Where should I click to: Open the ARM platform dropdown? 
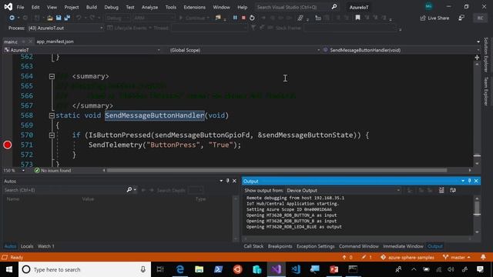click(153, 18)
